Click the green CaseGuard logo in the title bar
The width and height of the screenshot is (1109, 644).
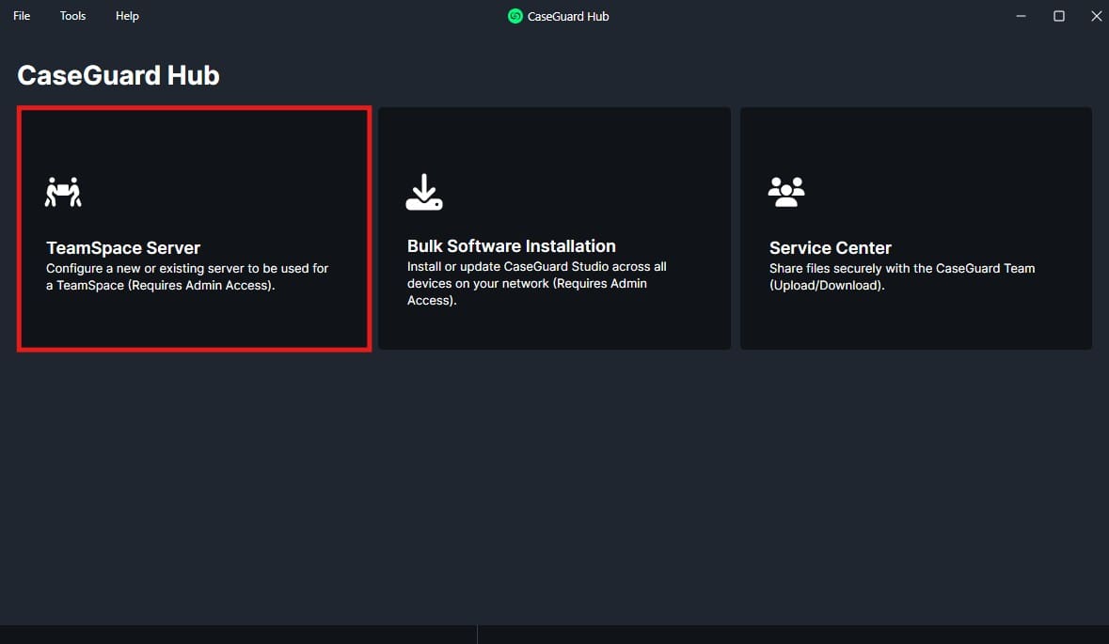click(515, 16)
